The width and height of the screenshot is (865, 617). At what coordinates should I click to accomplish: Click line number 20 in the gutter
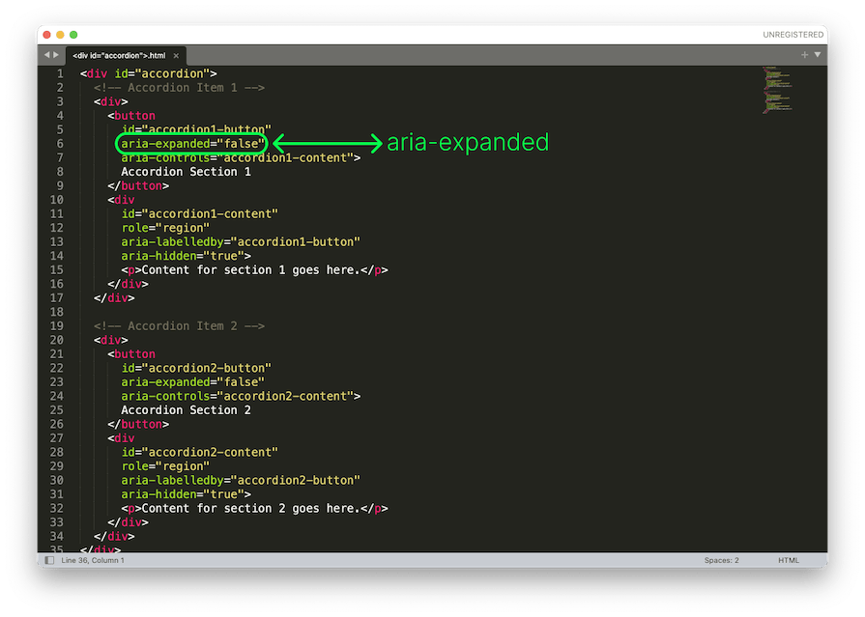click(58, 340)
